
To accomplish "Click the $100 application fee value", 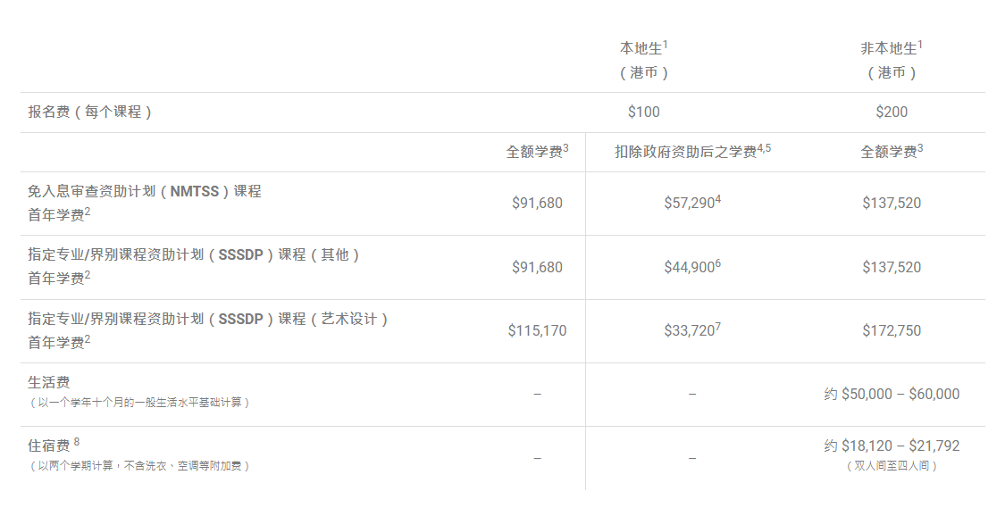I will click(643, 112).
